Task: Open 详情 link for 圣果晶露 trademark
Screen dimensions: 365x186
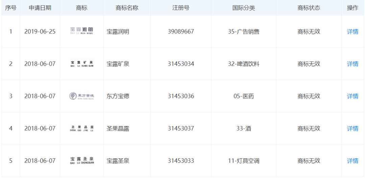Action: point(352,129)
